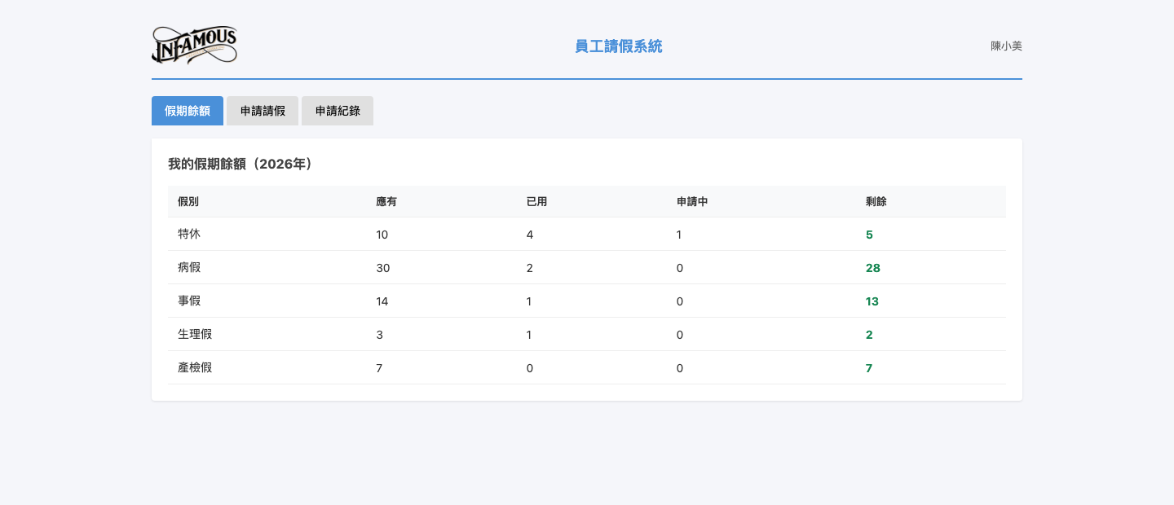1174x505 pixels.
Task: Go to the 申請紀錄 tab
Action: [x=338, y=111]
